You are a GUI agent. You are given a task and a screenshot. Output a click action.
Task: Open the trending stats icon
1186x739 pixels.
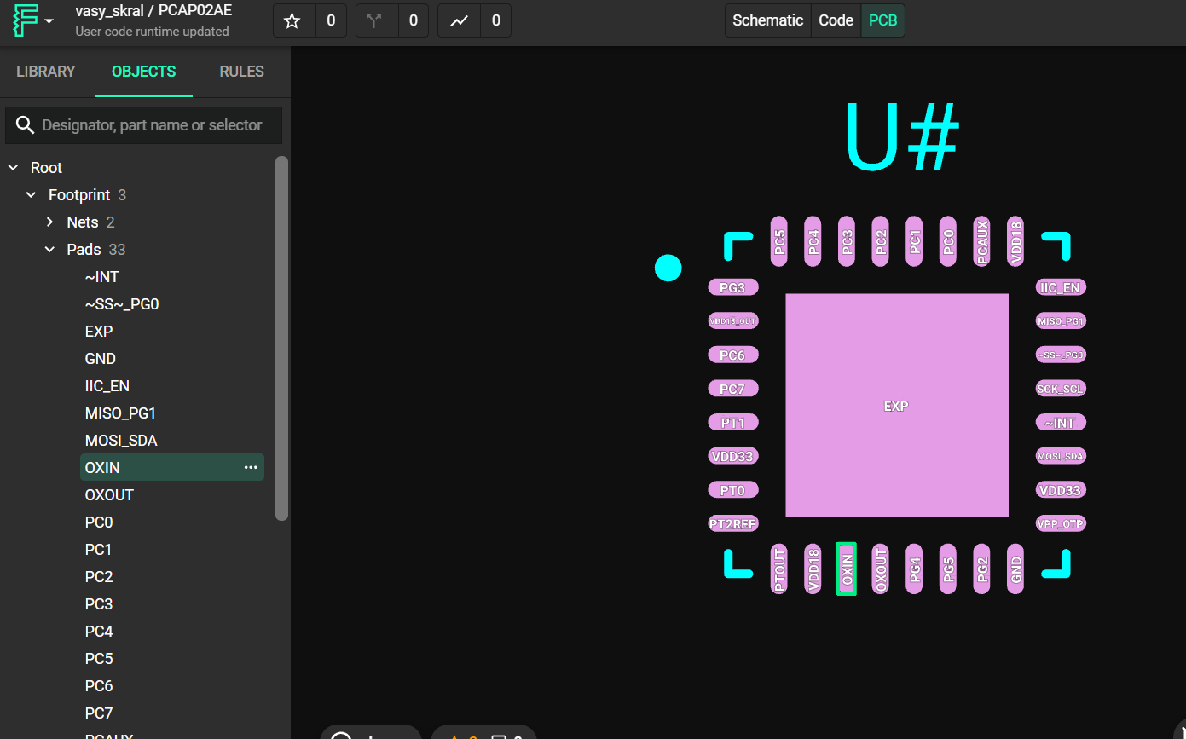click(459, 20)
